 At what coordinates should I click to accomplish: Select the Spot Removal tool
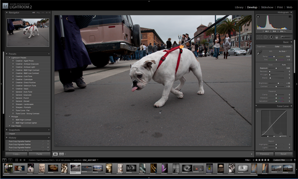pos(265,37)
